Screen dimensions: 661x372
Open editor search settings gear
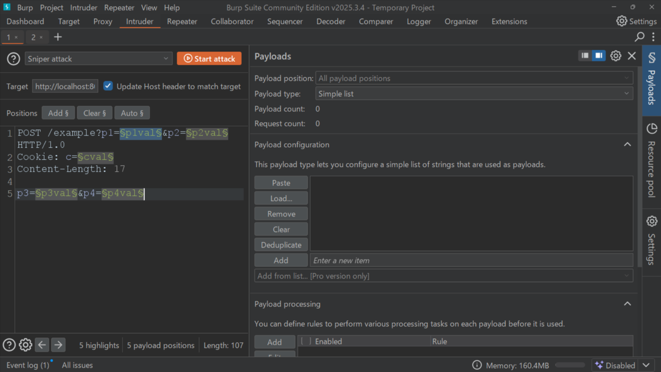[x=25, y=345]
